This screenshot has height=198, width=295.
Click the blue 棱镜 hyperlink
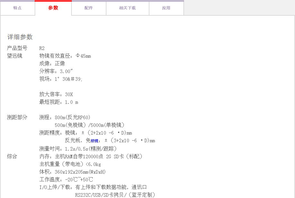point(95,141)
